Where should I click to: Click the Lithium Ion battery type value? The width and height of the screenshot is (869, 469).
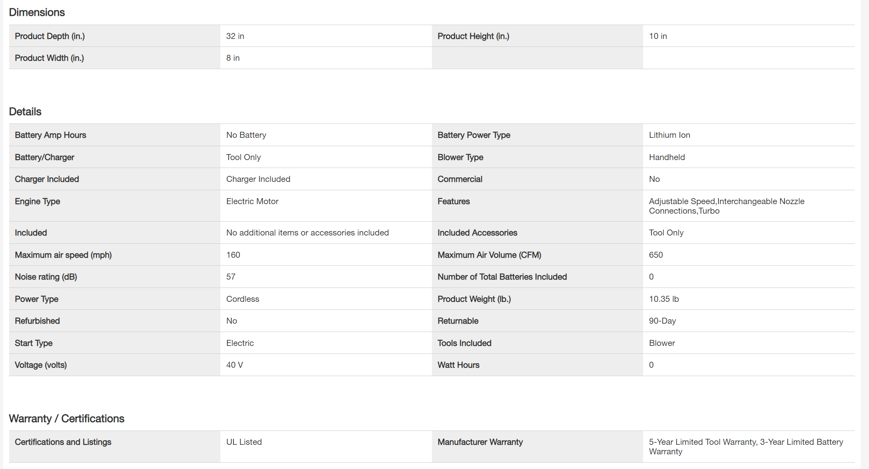[x=669, y=135]
